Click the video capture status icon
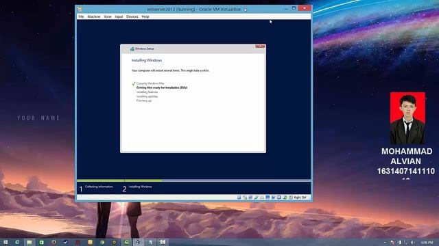Image resolution: width=439 pixels, height=246 pixels. click(273, 197)
